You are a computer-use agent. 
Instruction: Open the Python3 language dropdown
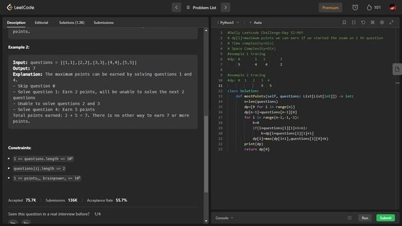tap(229, 23)
